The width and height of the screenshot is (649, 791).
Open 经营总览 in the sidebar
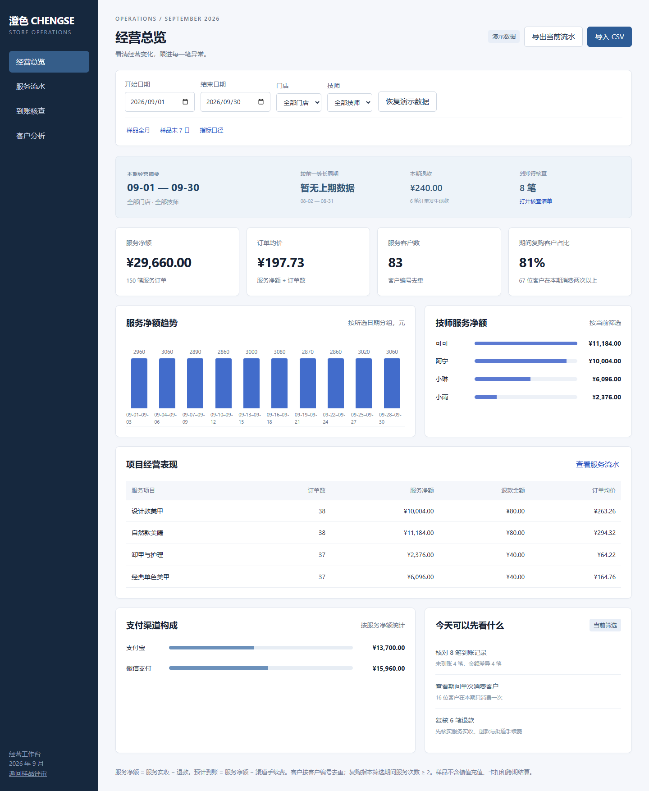tap(49, 62)
